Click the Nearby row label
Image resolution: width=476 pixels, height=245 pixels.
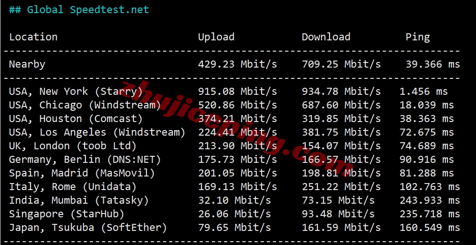pos(27,64)
